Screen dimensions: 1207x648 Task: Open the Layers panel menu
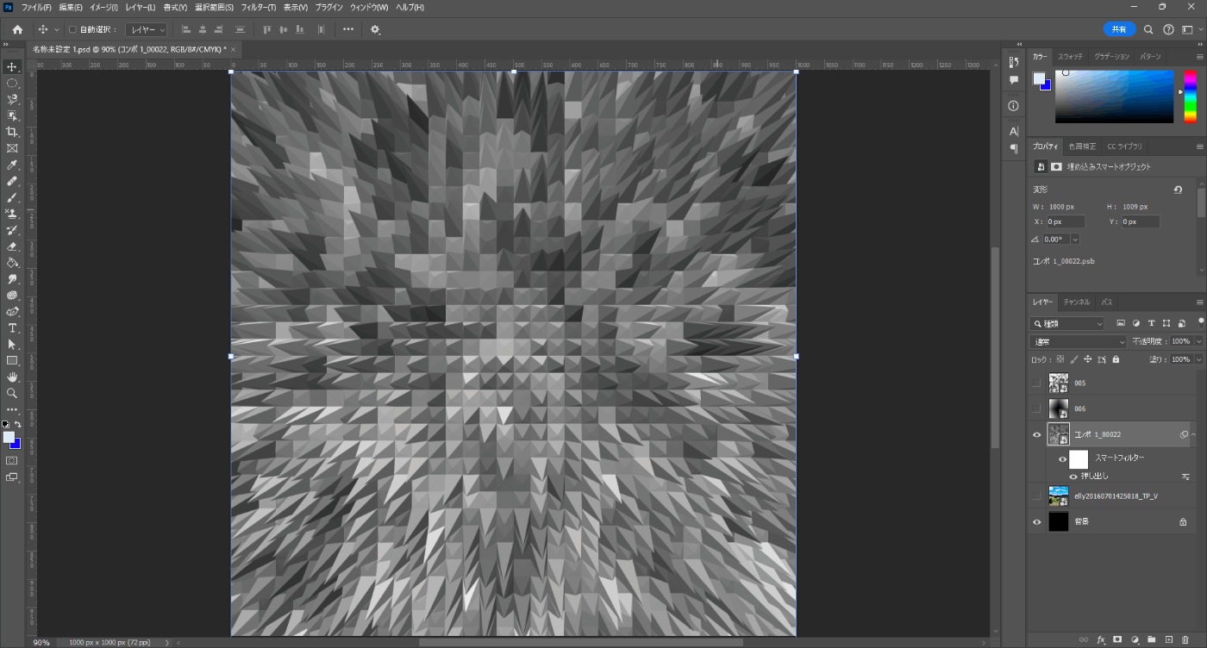tap(1199, 302)
